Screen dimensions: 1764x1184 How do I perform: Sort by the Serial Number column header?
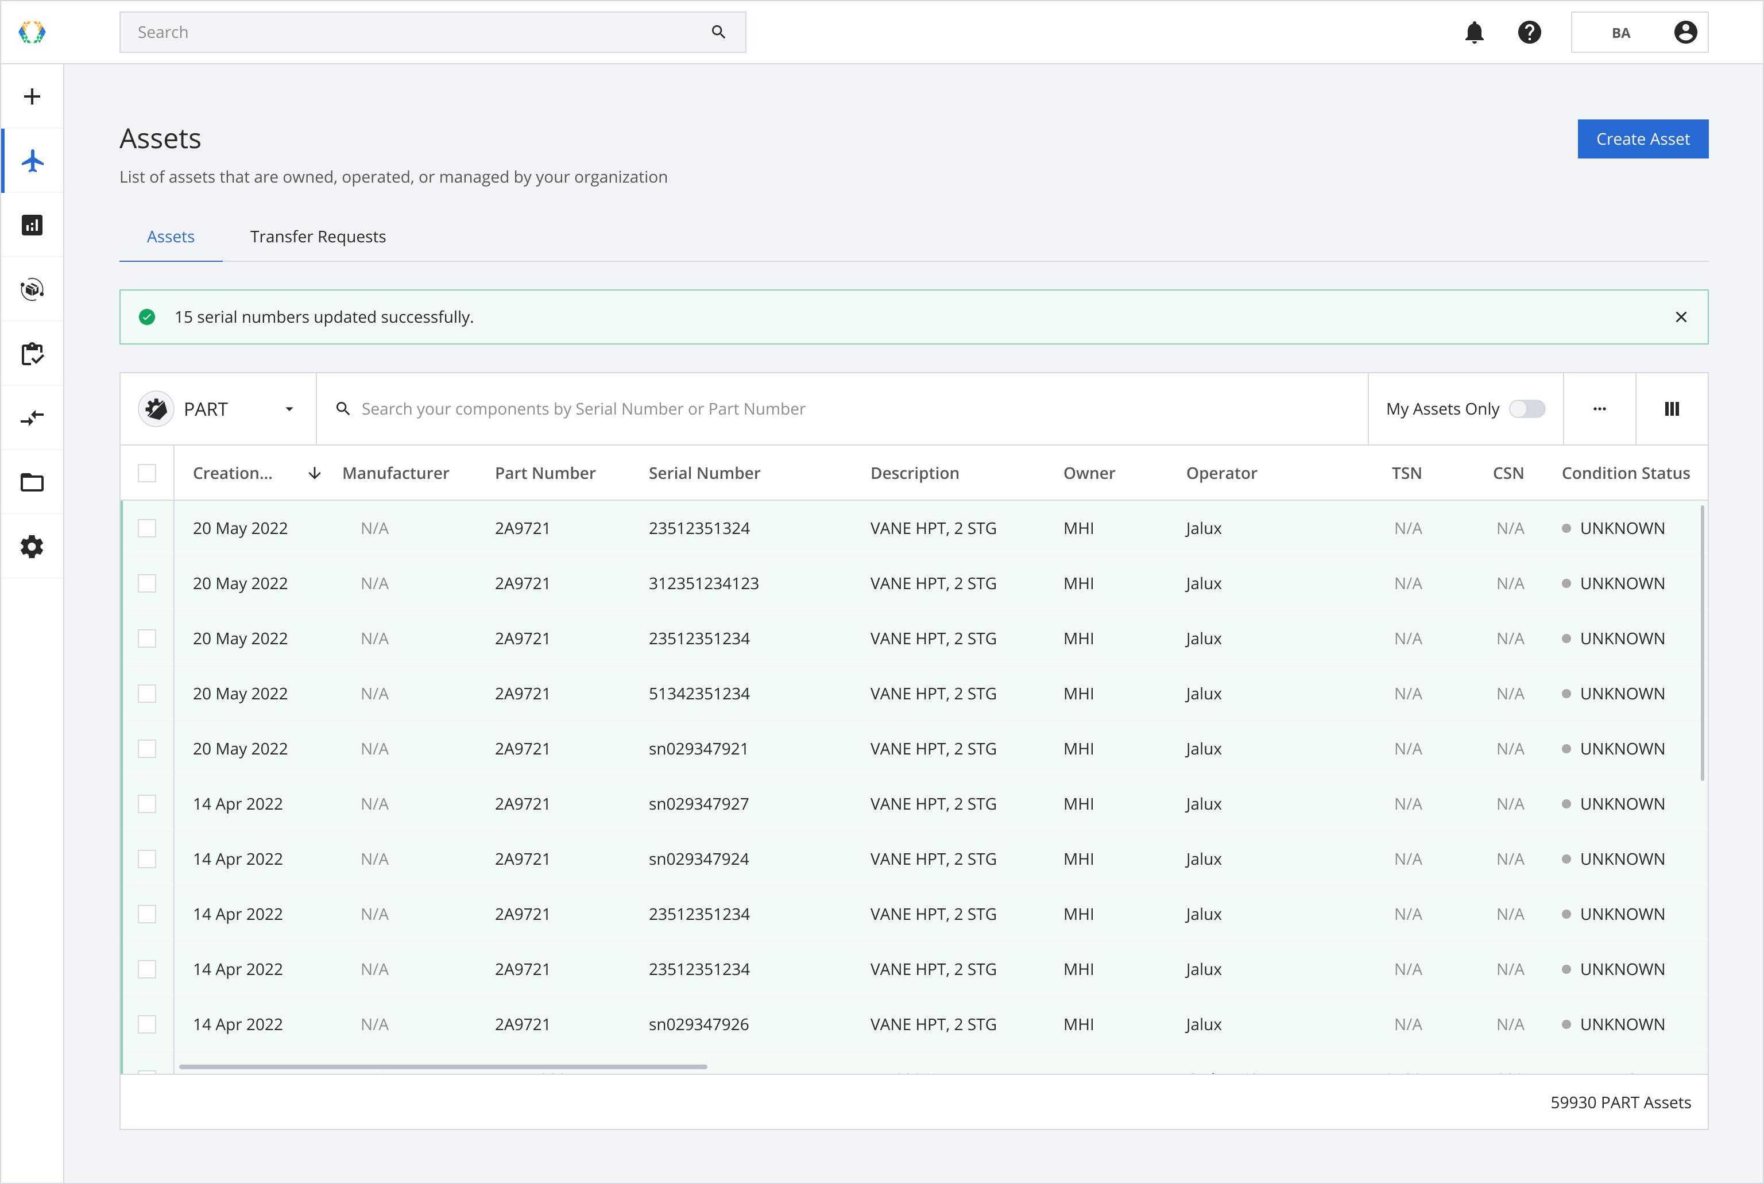(705, 474)
